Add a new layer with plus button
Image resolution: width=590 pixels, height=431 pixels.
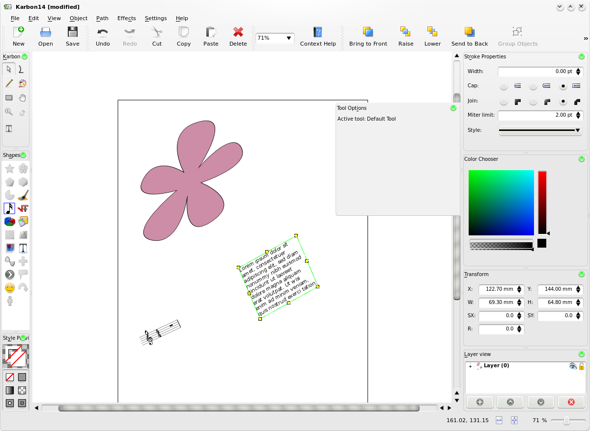(480, 402)
